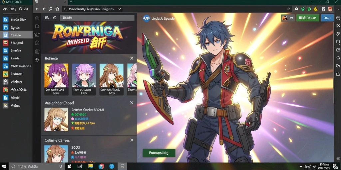Open the chat bubble icon in right sidebar
The height and width of the screenshot is (170, 341).
[x=338, y=18]
